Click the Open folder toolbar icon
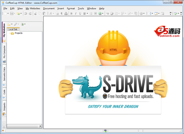The image size is (184, 134). [x=18, y=14]
